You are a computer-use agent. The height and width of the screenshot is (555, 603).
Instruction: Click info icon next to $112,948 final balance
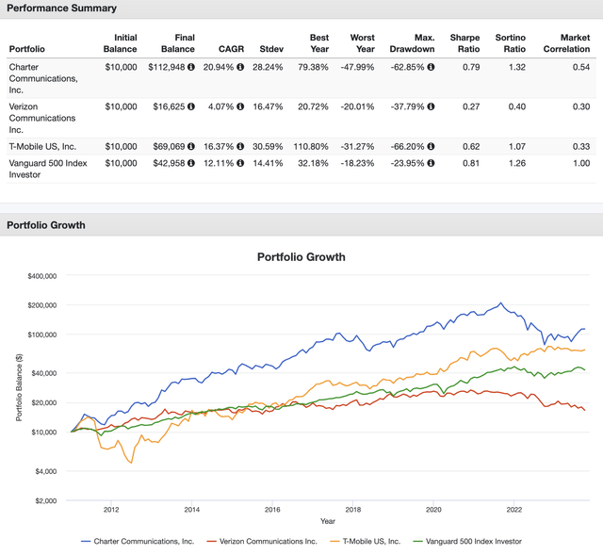(x=191, y=67)
